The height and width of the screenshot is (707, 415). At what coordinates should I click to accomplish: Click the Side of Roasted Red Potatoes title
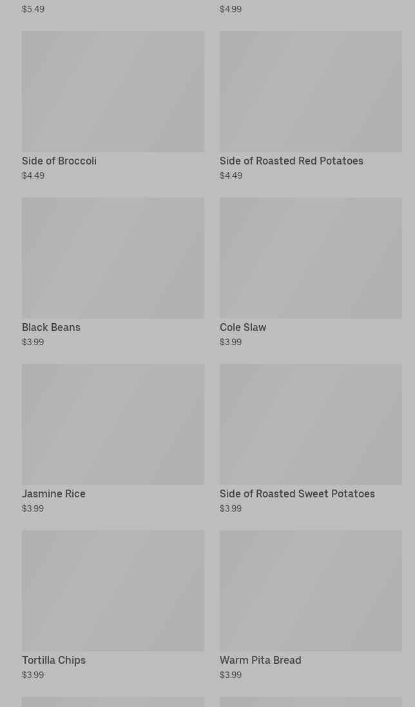(291, 161)
